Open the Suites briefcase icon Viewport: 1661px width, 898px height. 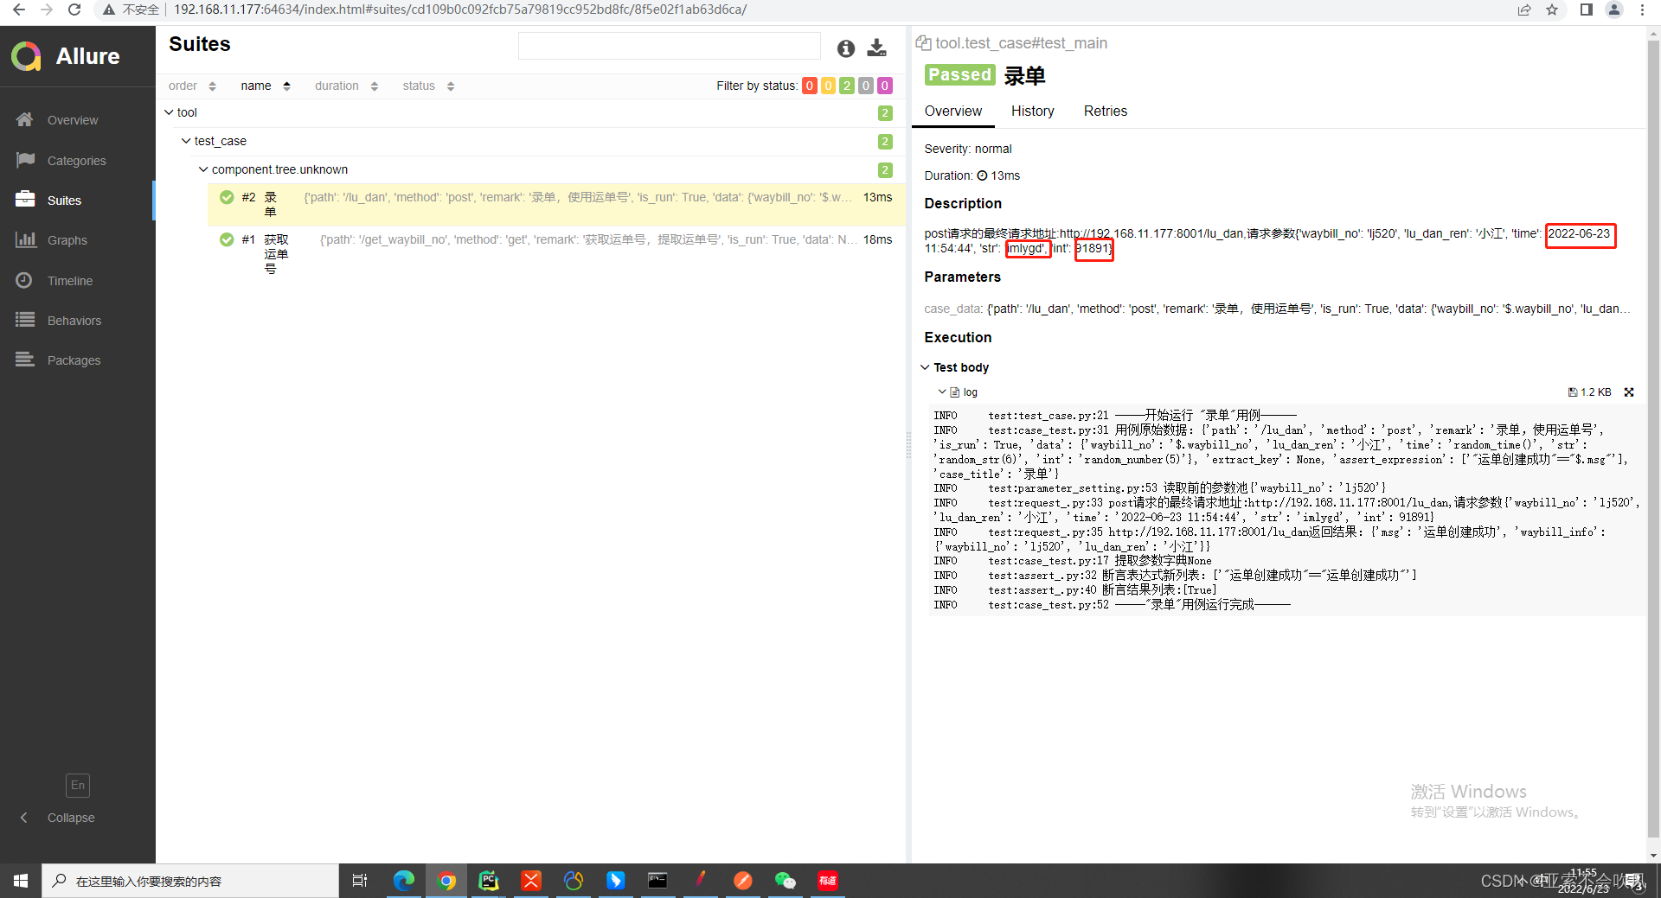coord(25,200)
